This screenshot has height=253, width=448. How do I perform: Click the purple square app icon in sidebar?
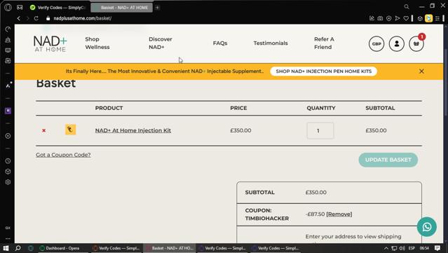click(x=8, y=111)
